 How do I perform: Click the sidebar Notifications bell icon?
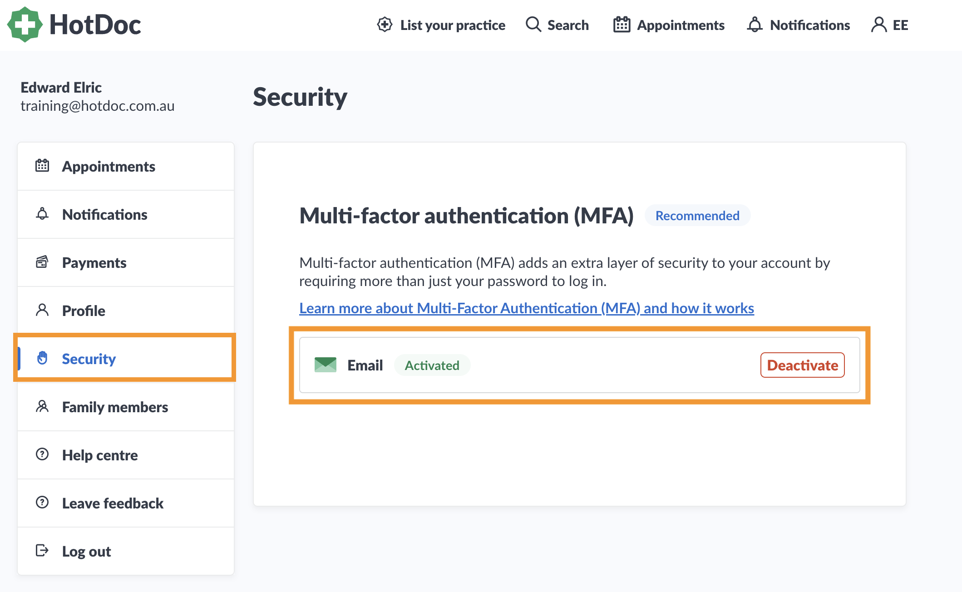42,214
